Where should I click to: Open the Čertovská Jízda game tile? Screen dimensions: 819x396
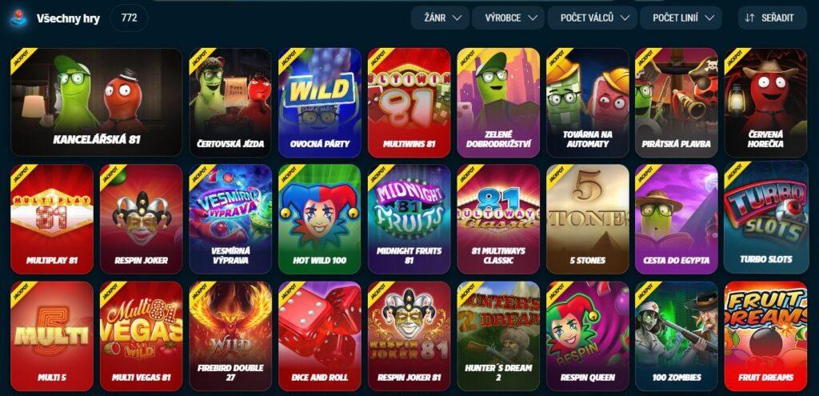coord(230,102)
